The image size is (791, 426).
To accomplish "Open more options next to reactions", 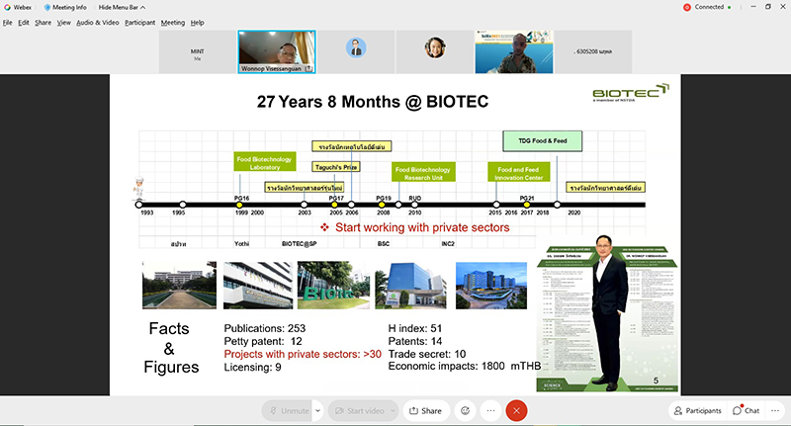I will tap(490, 410).
